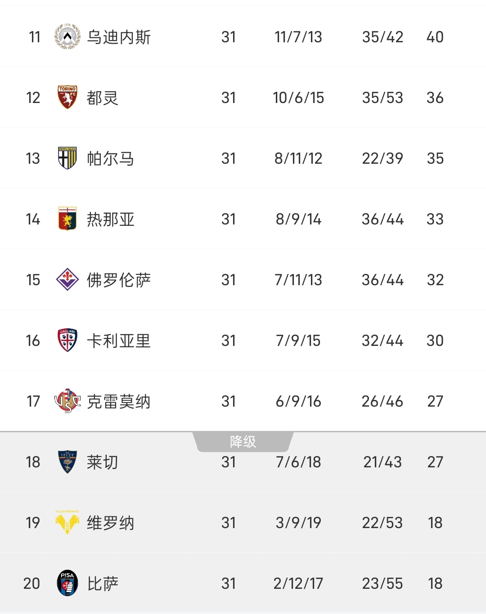Tap the purple Fiorentina crest icon
This screenshot has width=486, height=614.
point(67,279)
